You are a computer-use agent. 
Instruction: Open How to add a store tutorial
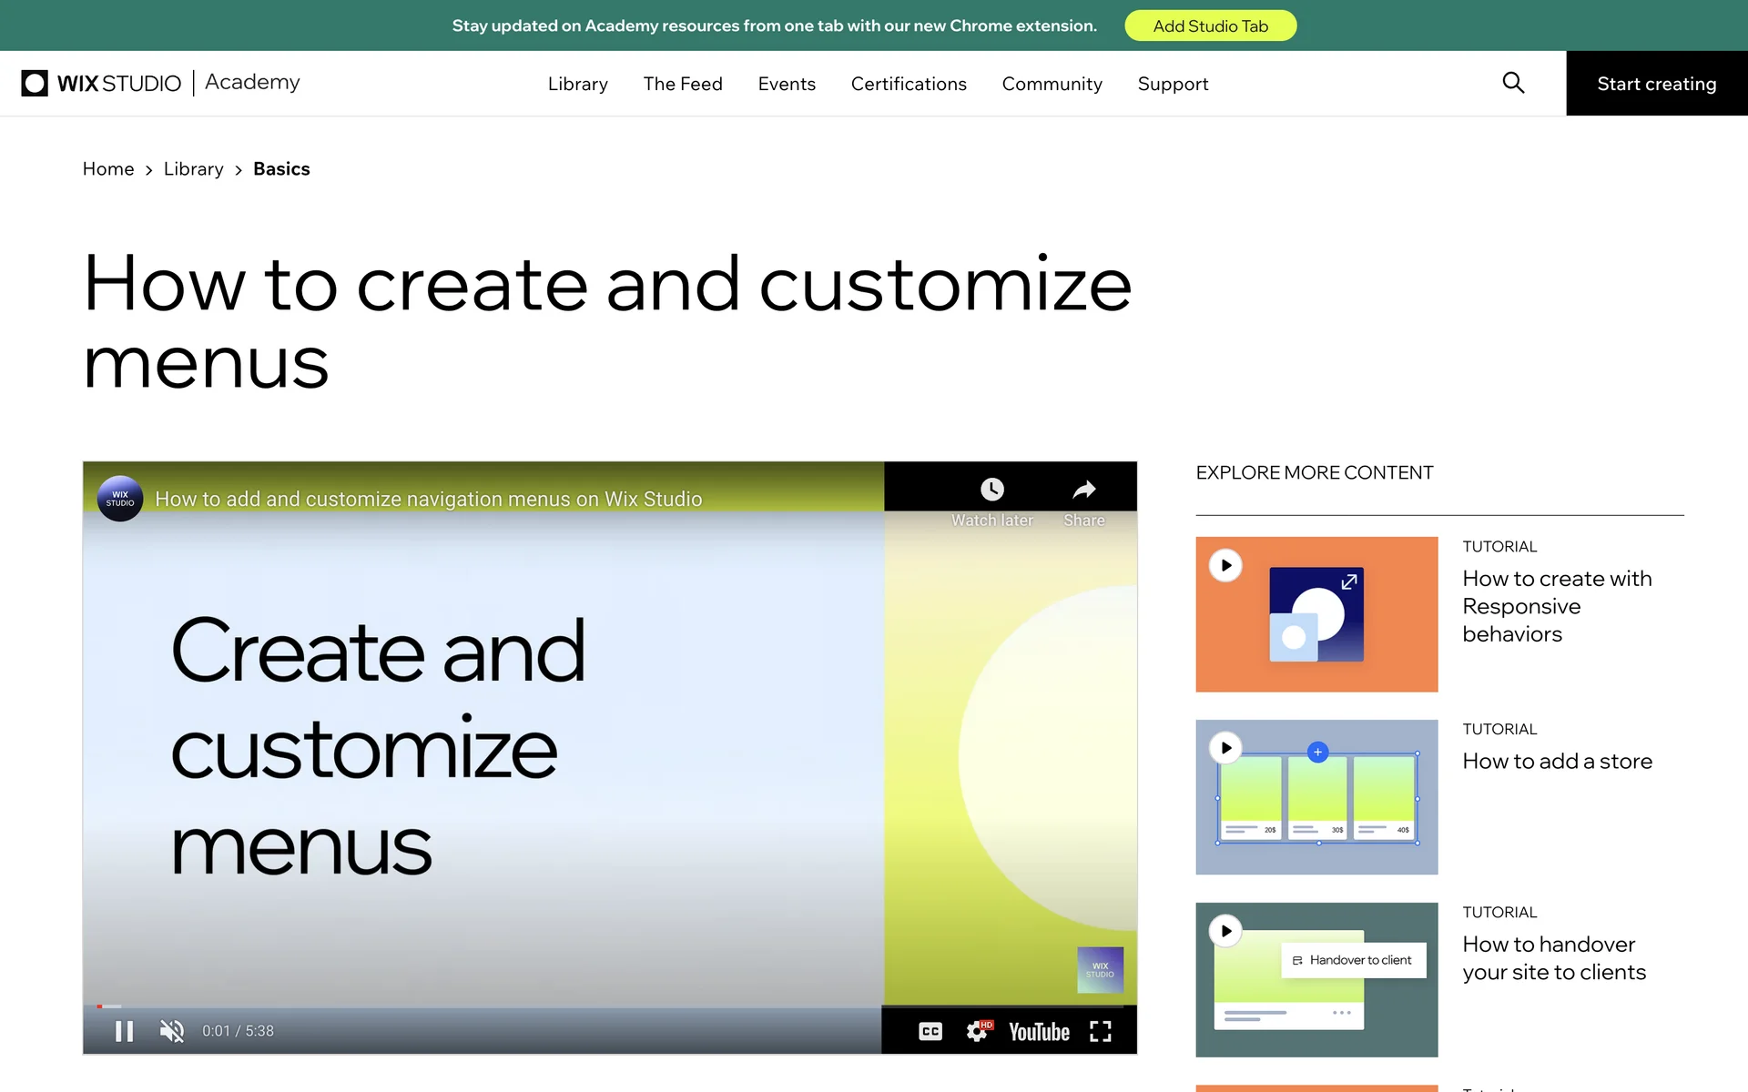(1557, 762)
